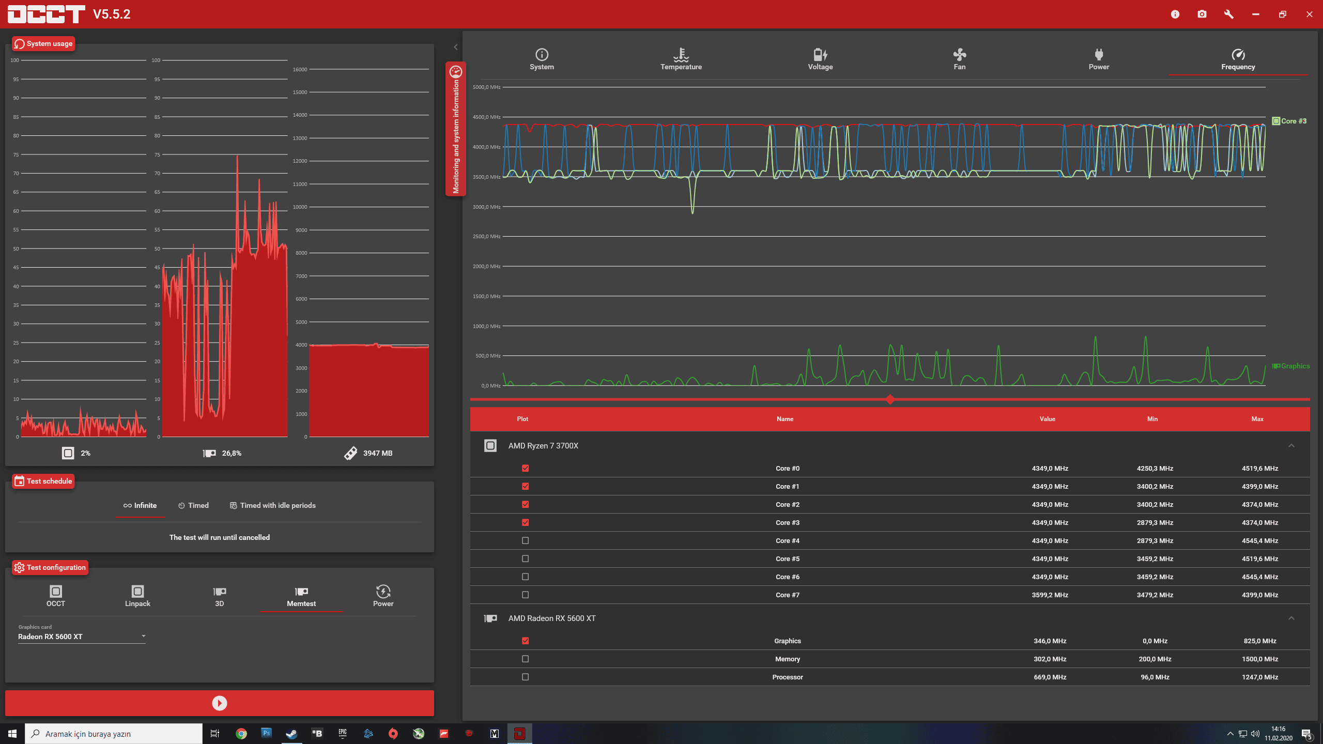Tick the Memory plot checkbox
1323x744 pixels.
pos(525,659)
